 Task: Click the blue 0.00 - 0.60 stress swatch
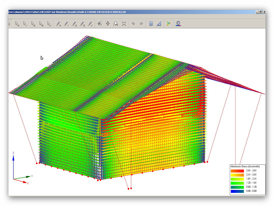point(237,191)
